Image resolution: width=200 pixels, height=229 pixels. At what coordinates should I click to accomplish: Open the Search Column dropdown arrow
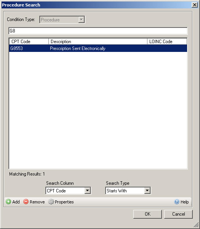click(x=88, y=190)
